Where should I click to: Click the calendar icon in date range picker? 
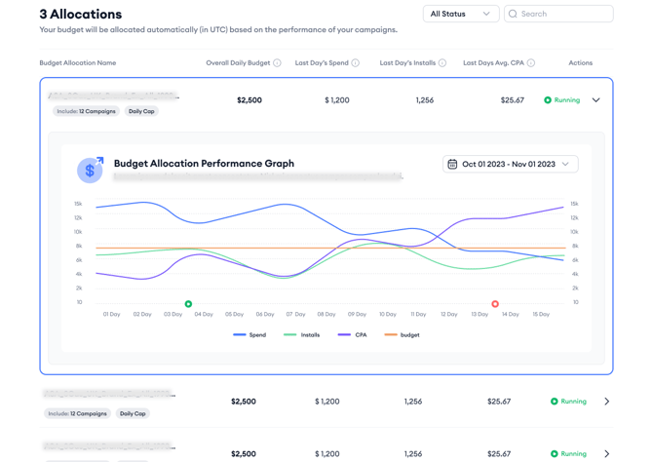452,165
